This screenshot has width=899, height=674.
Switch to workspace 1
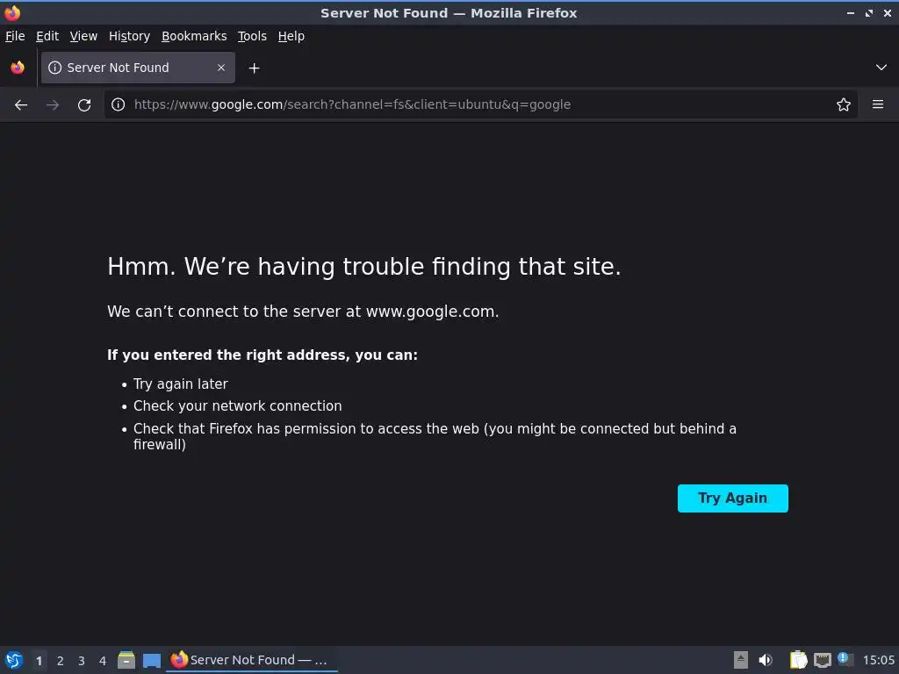39,661
